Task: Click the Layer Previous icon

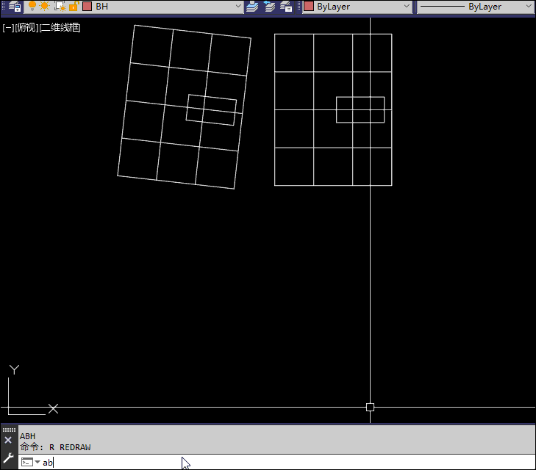Action: (x=270, y=7)
